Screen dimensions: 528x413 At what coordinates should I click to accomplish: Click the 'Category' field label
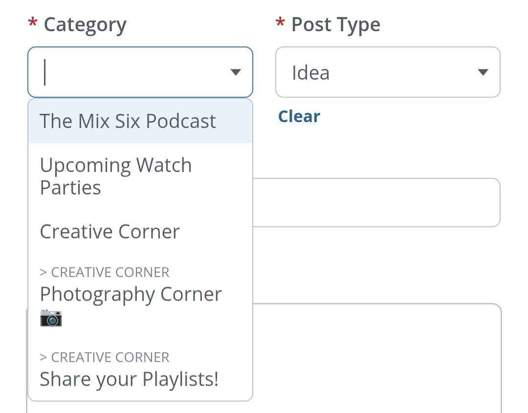click(85, 24)
